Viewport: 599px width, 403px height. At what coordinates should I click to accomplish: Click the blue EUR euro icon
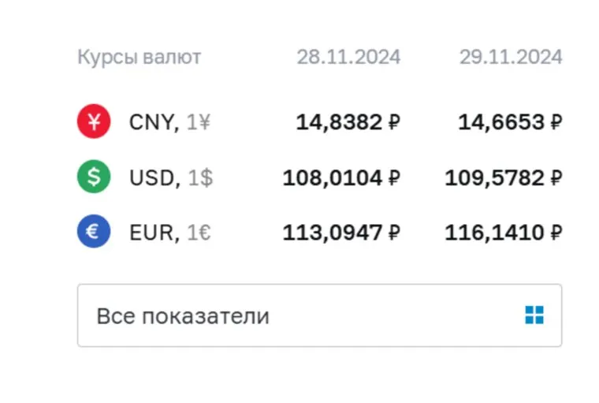click(x=94, y=233)
